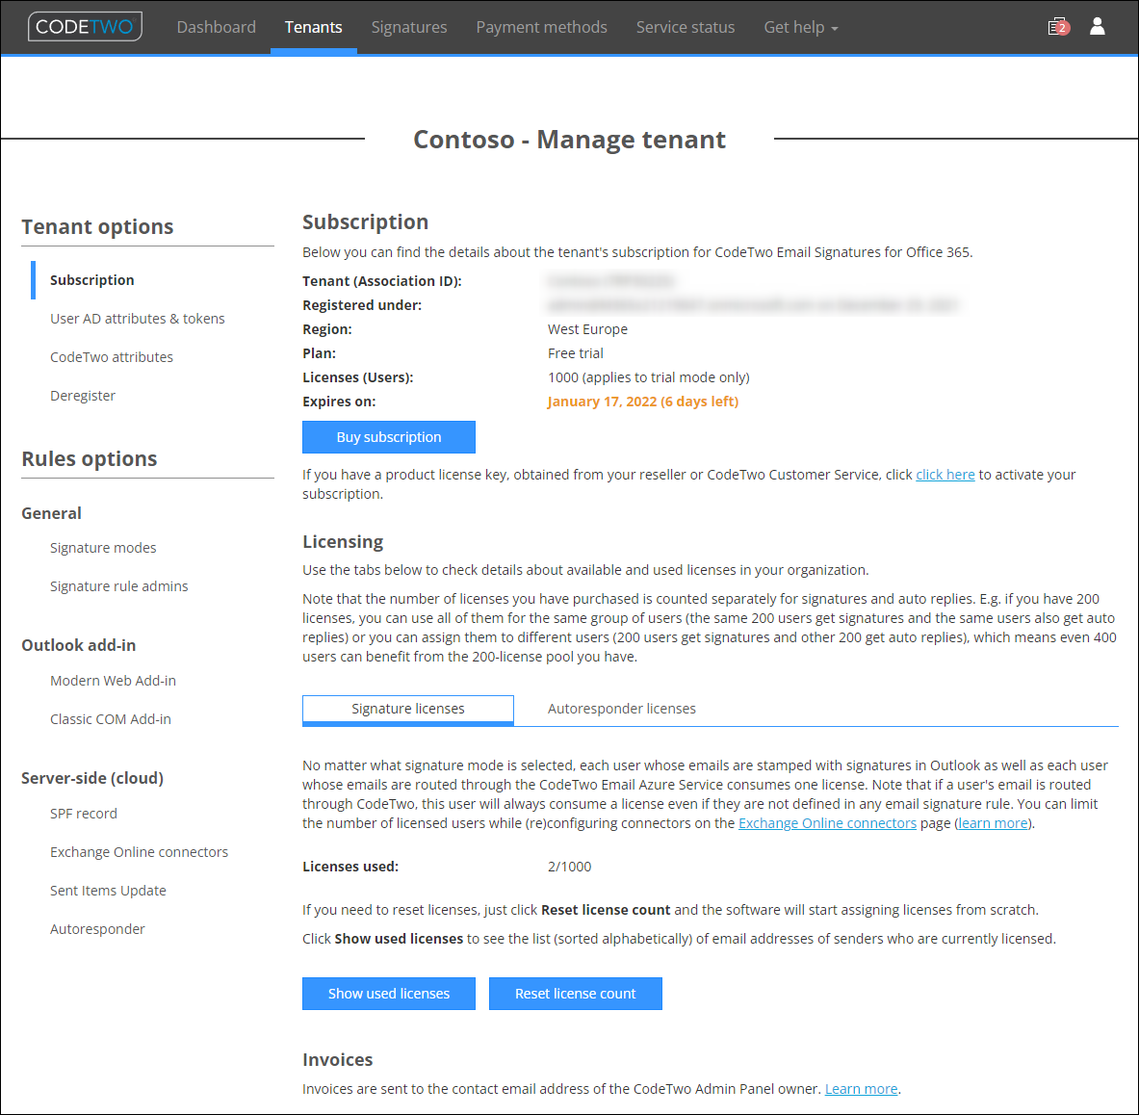
Task: Click the 'Licensing' section heading
Action: tap(343, 542)
